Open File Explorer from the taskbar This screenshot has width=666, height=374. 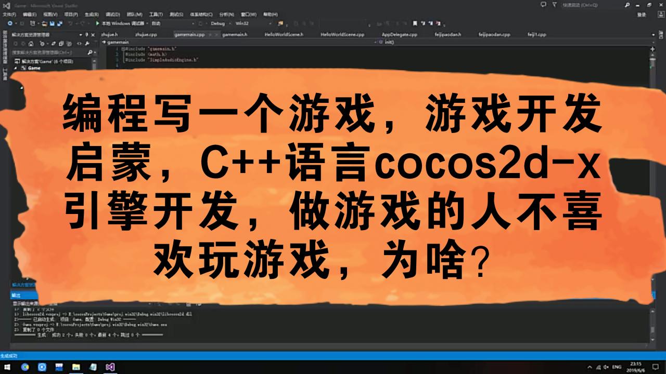click(76, 367)
